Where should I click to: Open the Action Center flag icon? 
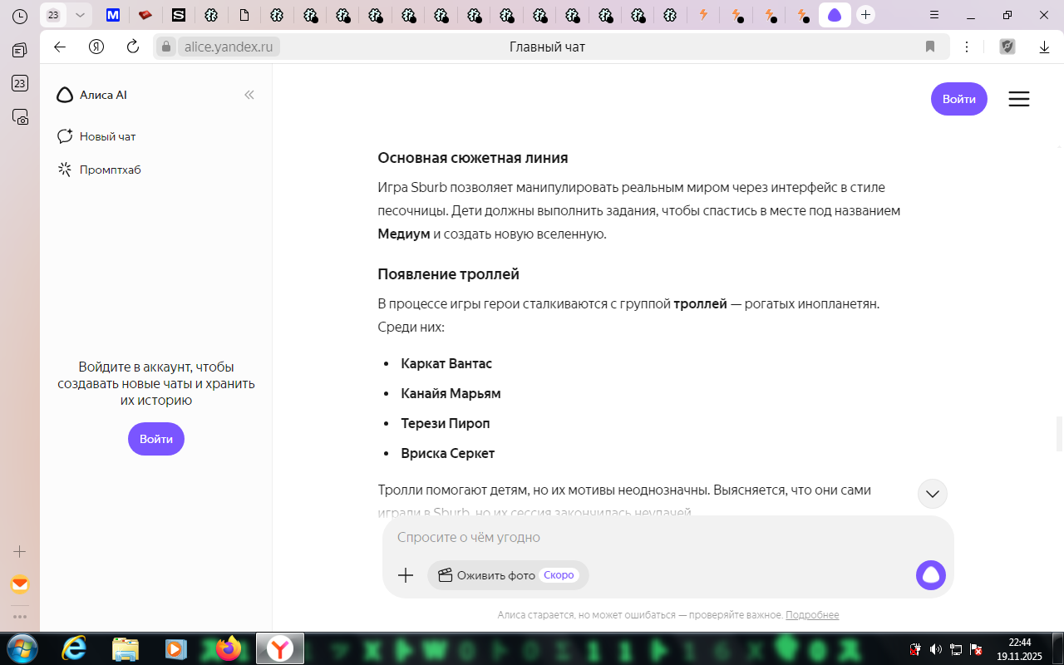pos(977,649)
